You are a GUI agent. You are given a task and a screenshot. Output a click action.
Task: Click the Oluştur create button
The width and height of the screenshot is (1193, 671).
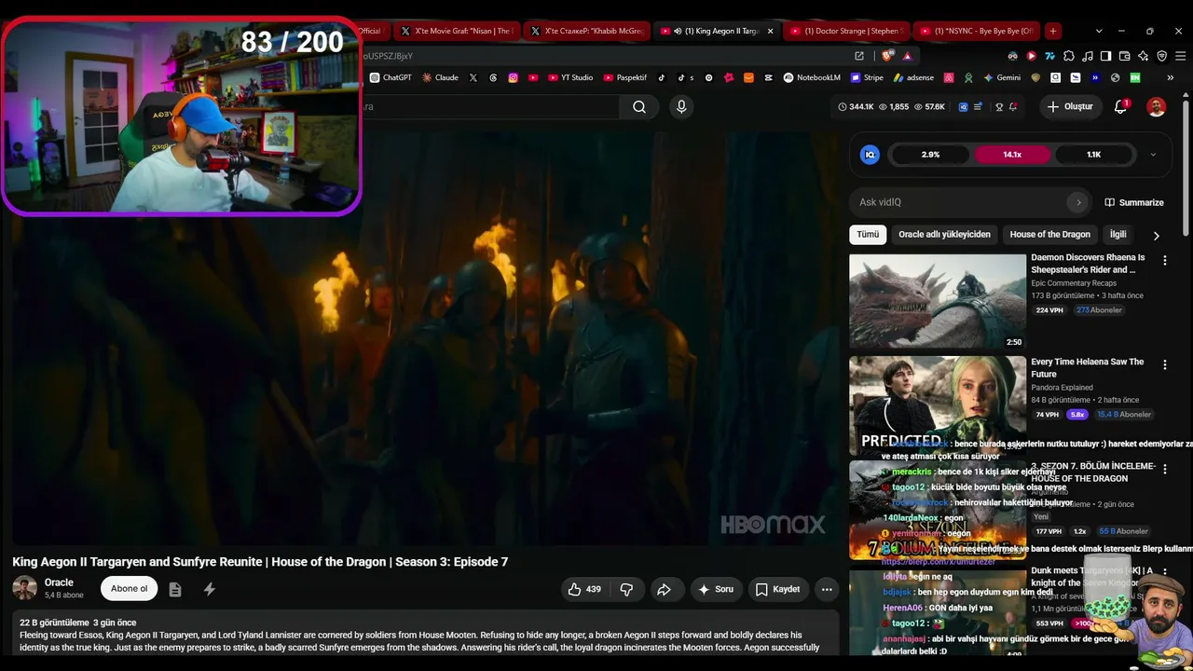tap(1069, 107)
